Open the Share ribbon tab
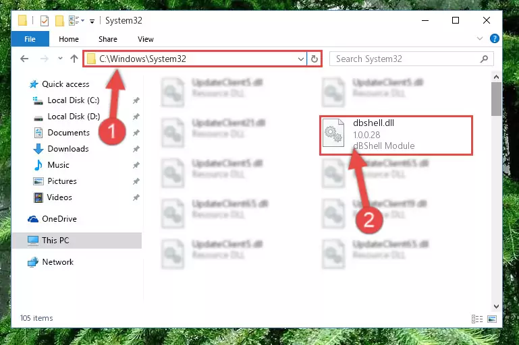 pos(107,39)
